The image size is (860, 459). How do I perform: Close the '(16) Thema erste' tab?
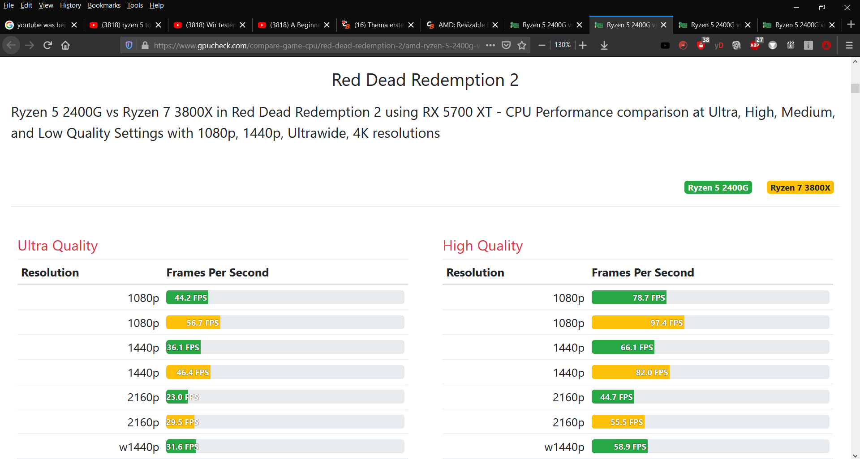click(411, 25)
